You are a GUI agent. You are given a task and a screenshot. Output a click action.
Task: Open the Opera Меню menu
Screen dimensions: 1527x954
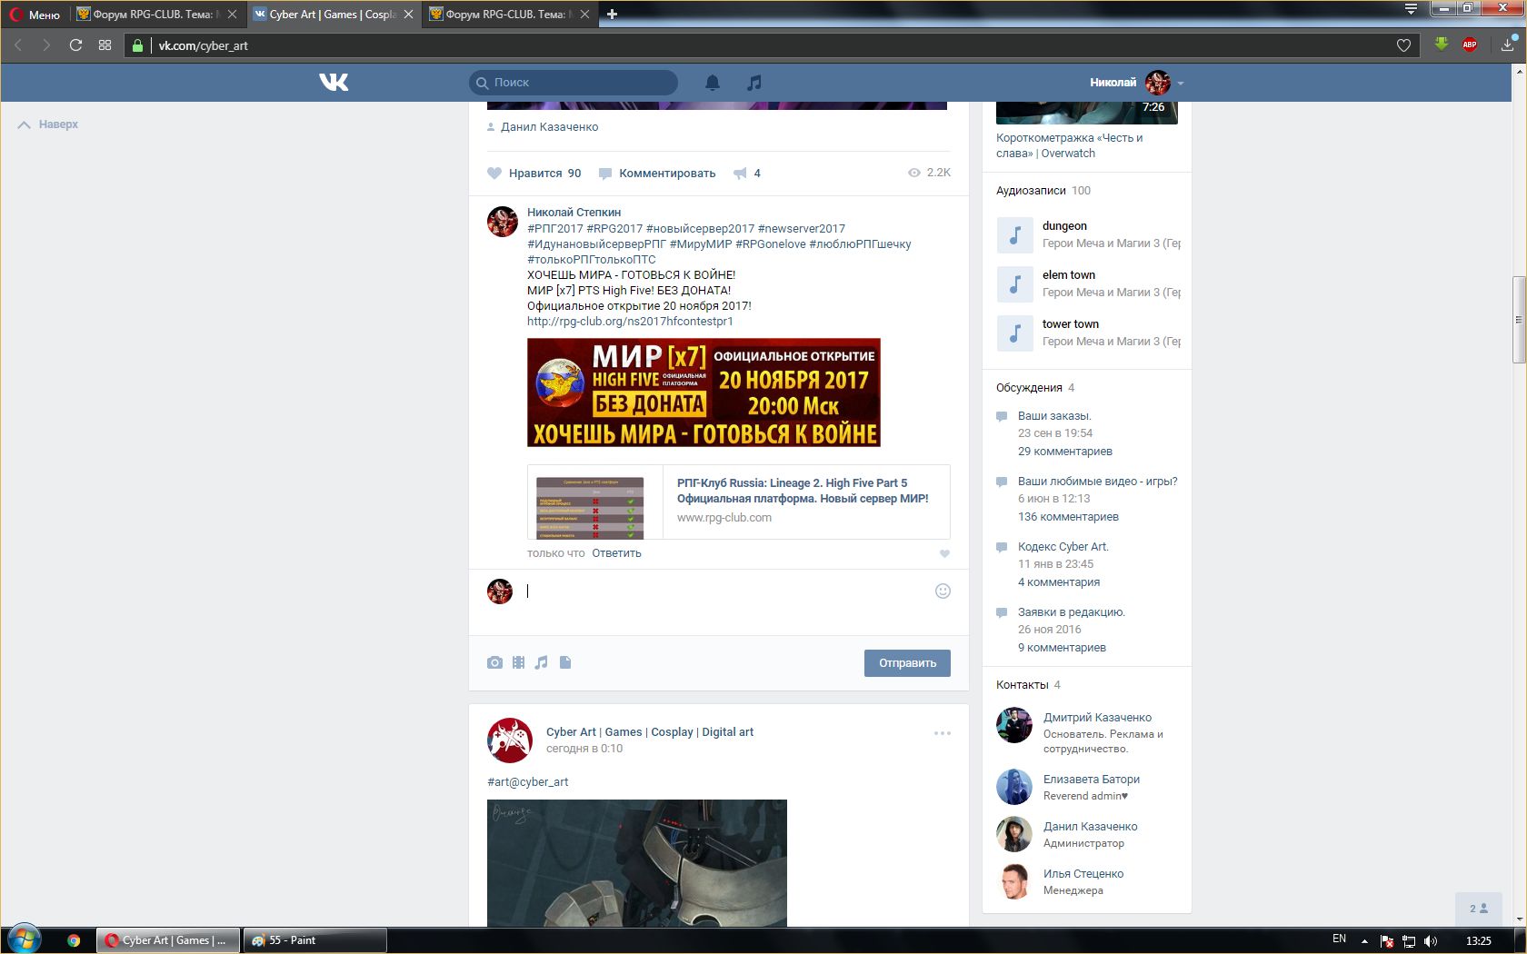35,15
